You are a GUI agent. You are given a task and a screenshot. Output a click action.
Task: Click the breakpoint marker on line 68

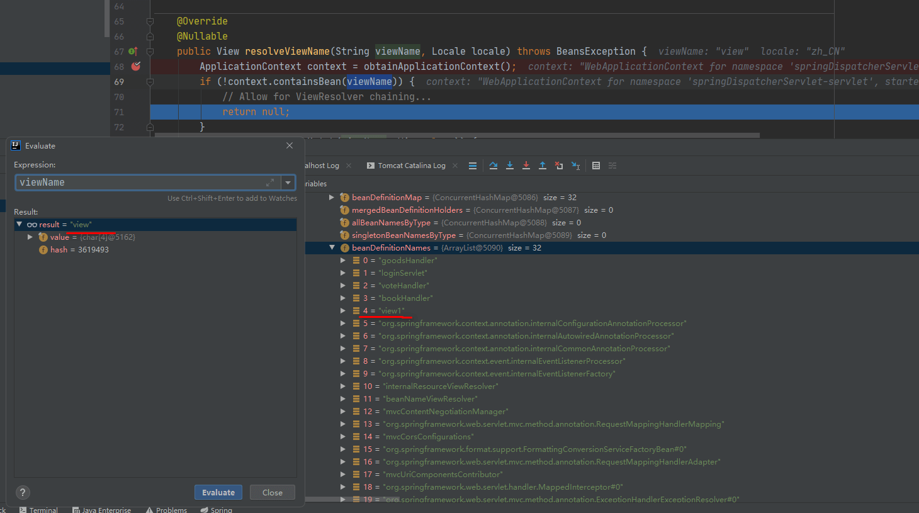pos(136,66)
